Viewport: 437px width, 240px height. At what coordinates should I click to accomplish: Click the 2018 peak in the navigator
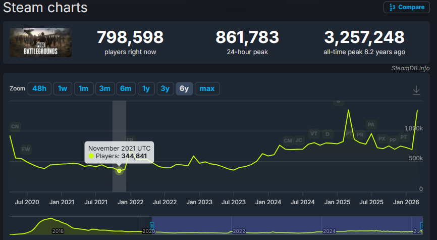click(x=51, y=218)
